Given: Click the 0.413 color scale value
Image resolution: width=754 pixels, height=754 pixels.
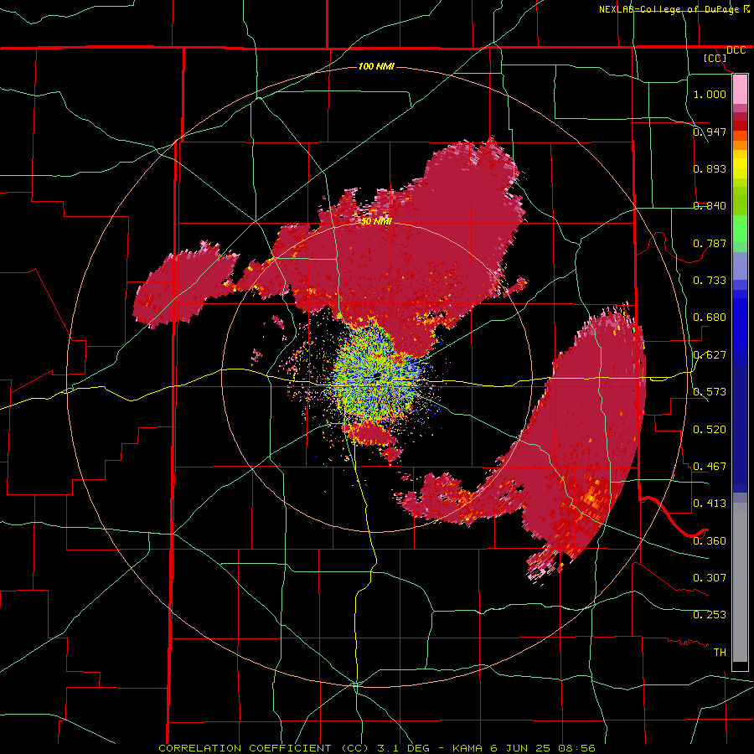Looking at the screenshot, I should tap(710, 504).
